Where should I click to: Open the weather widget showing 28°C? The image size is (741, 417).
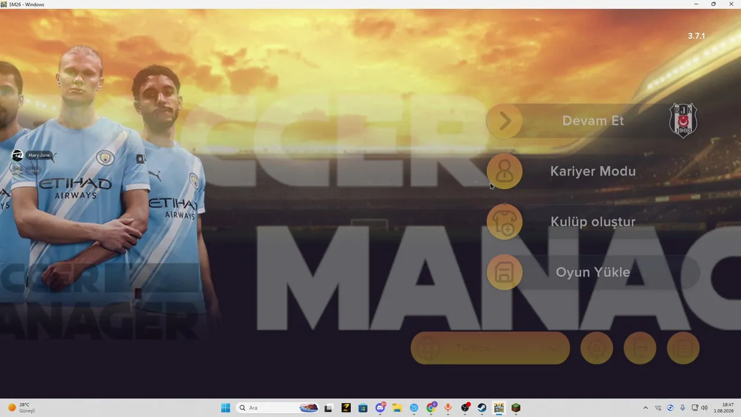21,408
